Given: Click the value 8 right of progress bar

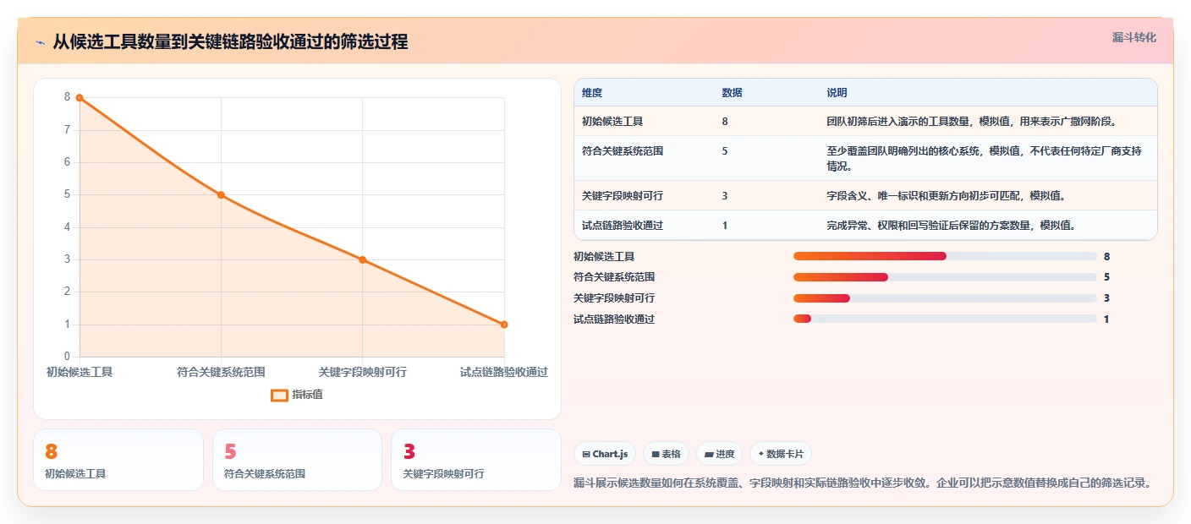Looking at the screenshot, I should coord(1106,256).
